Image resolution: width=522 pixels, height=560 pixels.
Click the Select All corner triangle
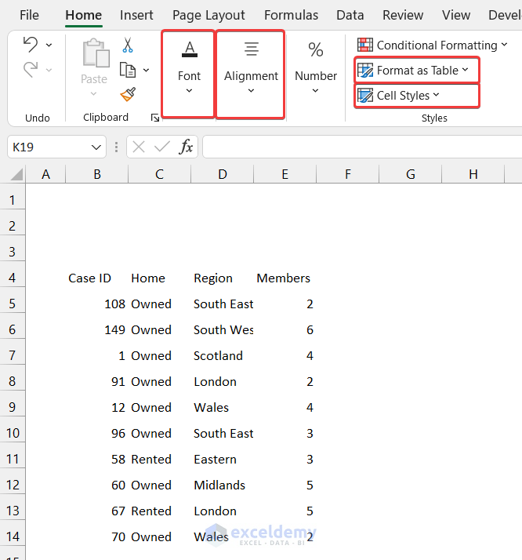16,174
